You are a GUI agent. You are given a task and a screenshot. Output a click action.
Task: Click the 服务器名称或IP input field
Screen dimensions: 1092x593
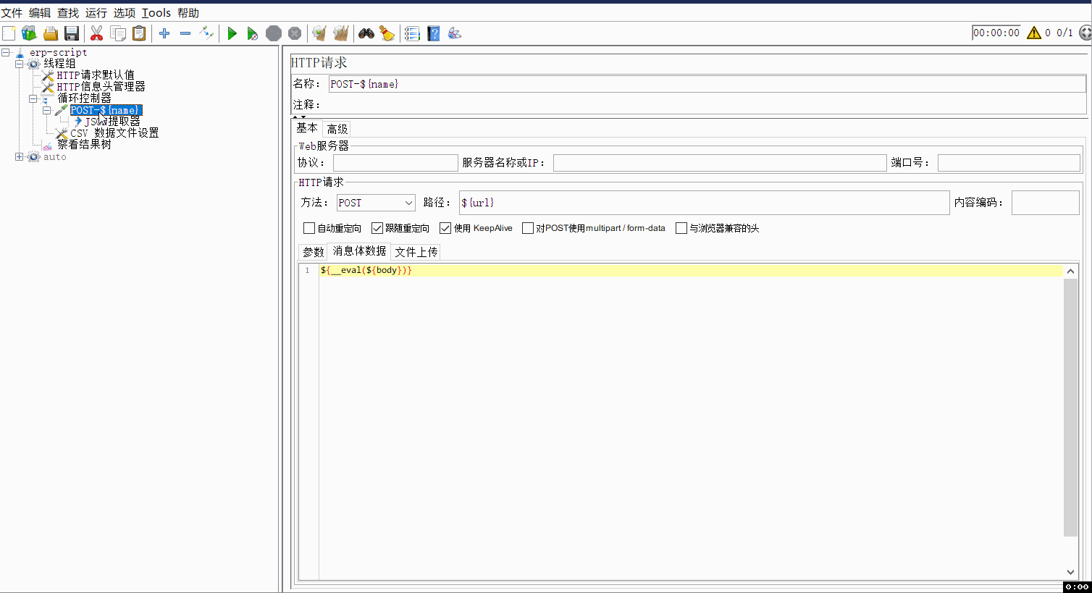click(x=720, y=163)
